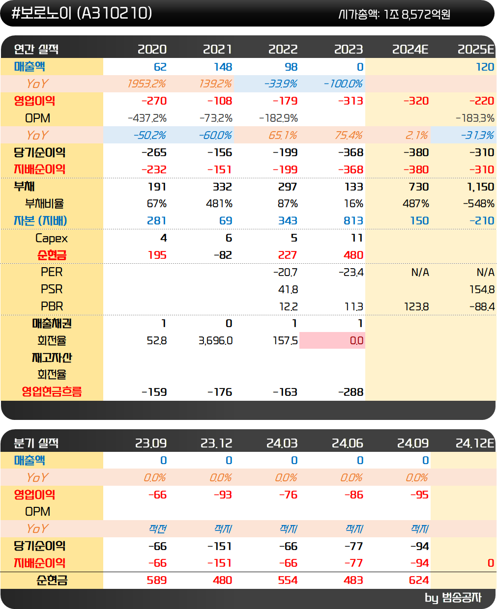This screenshot has width=497, height=609.
Task: Select the 2025E column header
Action: click(x=475, y=49)
